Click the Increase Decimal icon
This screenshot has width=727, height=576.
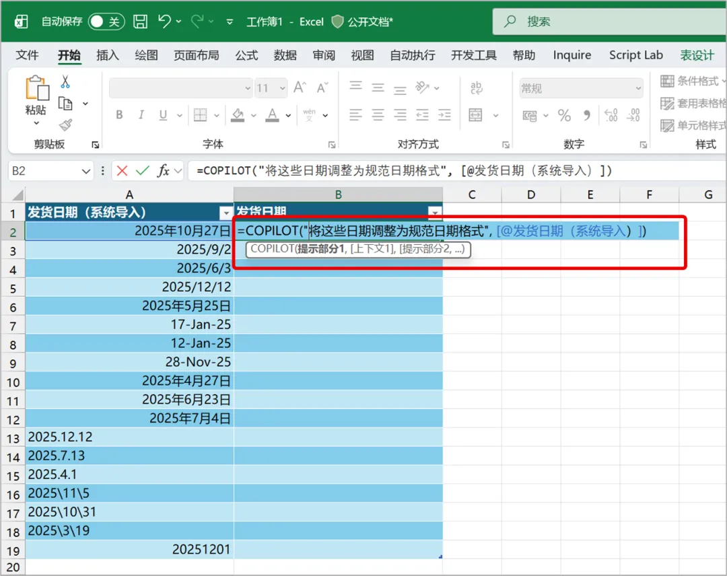(x=611, y=115)
